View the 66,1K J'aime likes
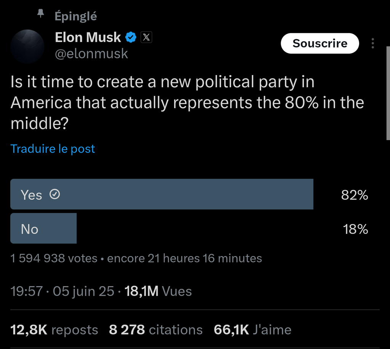Screen dimensions: 390x349 coord(253,330)
